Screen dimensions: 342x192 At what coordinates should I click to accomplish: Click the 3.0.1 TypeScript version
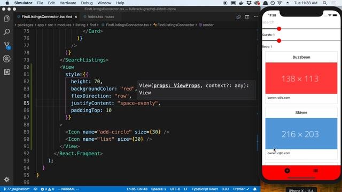(x=226, y=189)
